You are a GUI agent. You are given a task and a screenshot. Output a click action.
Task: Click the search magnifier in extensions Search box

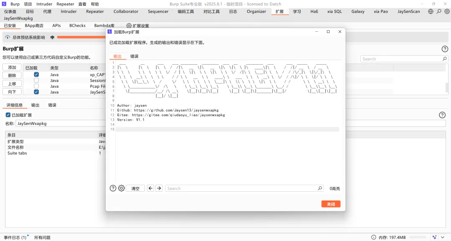pos(444,58)
